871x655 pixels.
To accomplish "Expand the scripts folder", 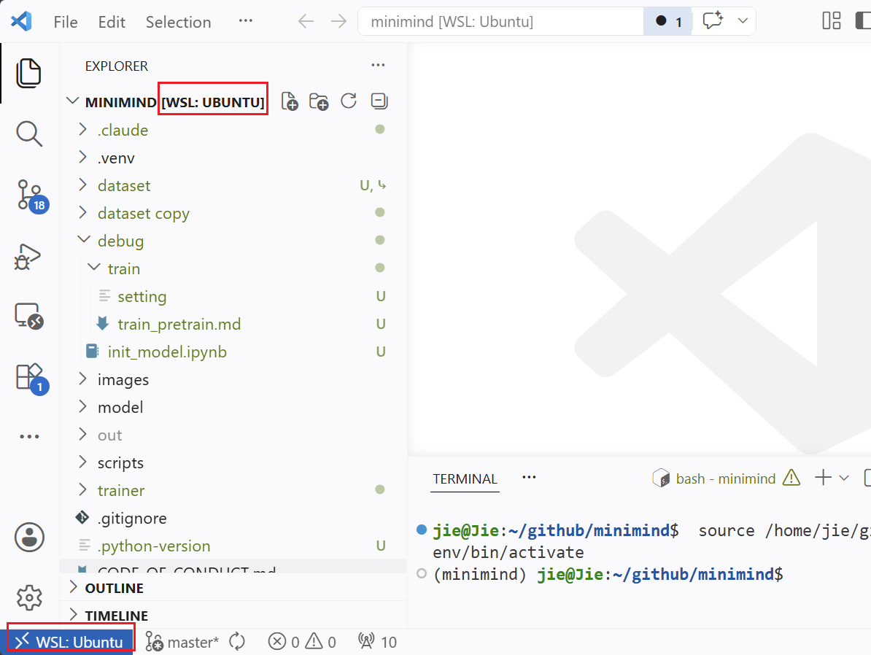I will [x=233, y=462].
